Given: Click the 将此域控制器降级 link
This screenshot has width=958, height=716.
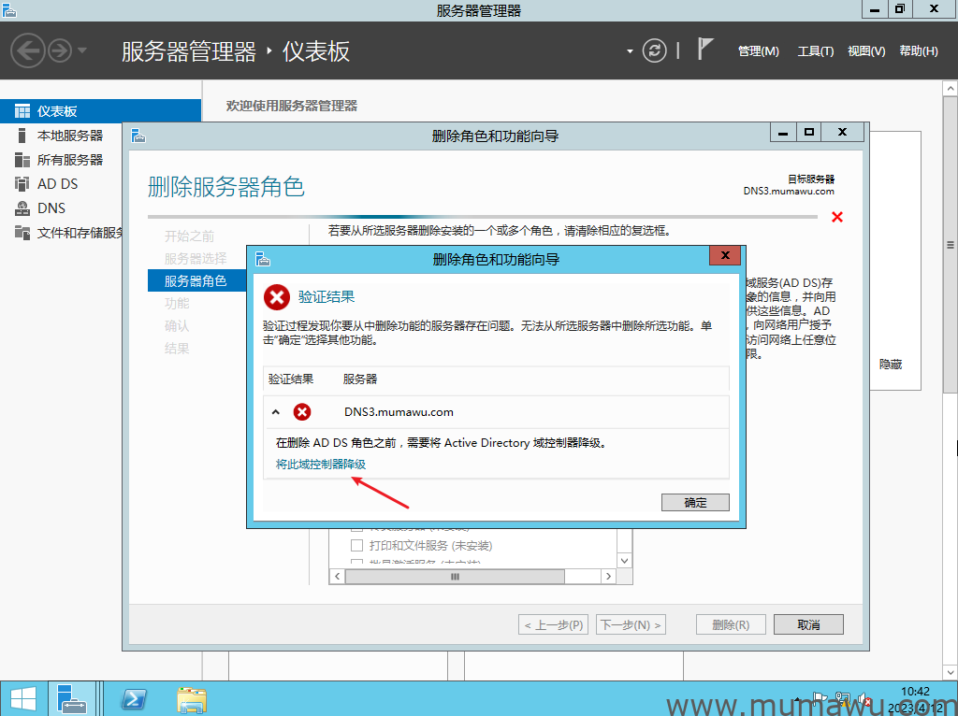Looking at the screenshot, I should pos(320,465).
